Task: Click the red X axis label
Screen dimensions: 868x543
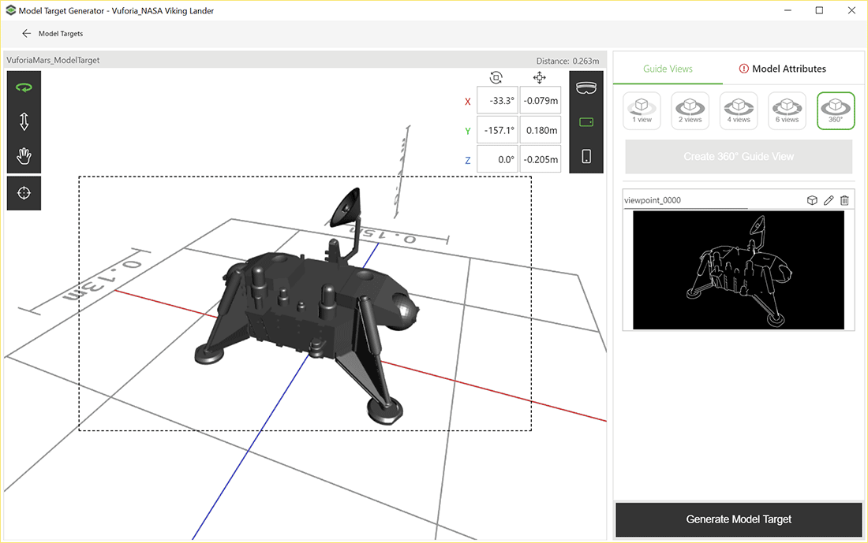Action: click(468, 102)
